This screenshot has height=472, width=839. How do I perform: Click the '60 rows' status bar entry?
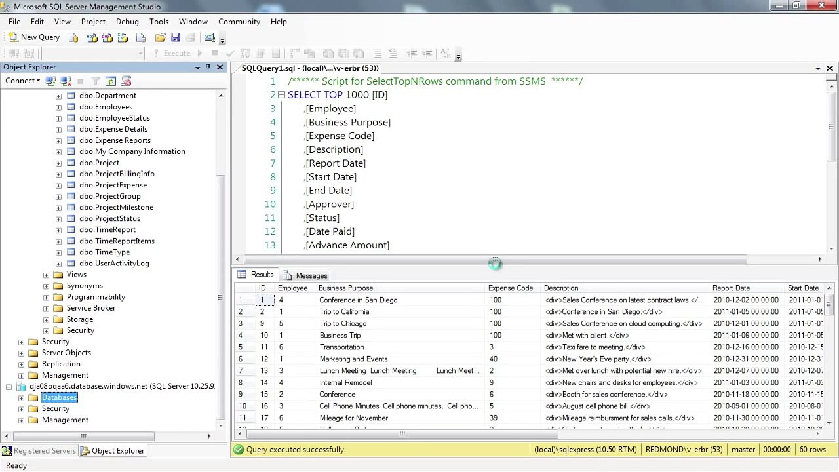[813, 450]
